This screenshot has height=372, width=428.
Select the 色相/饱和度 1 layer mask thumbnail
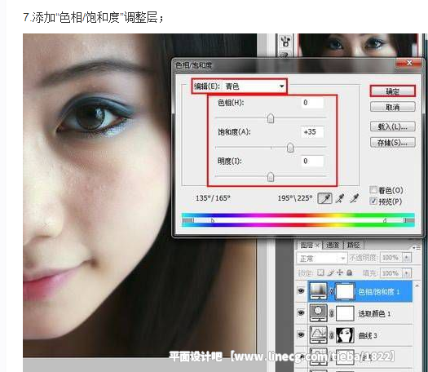[x=345, y=291]
